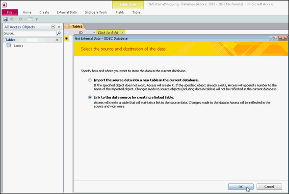Screen dimensions: 289x194
Task: Open the File backstage tab
Action: point(10,12)
